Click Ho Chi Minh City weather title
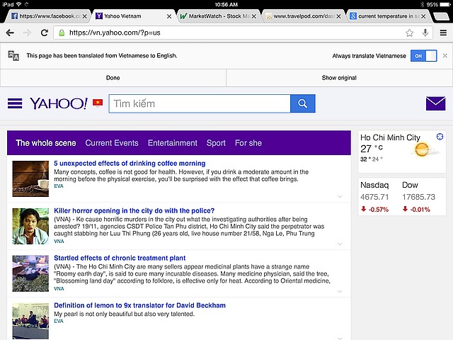 (x=390, y=137)
